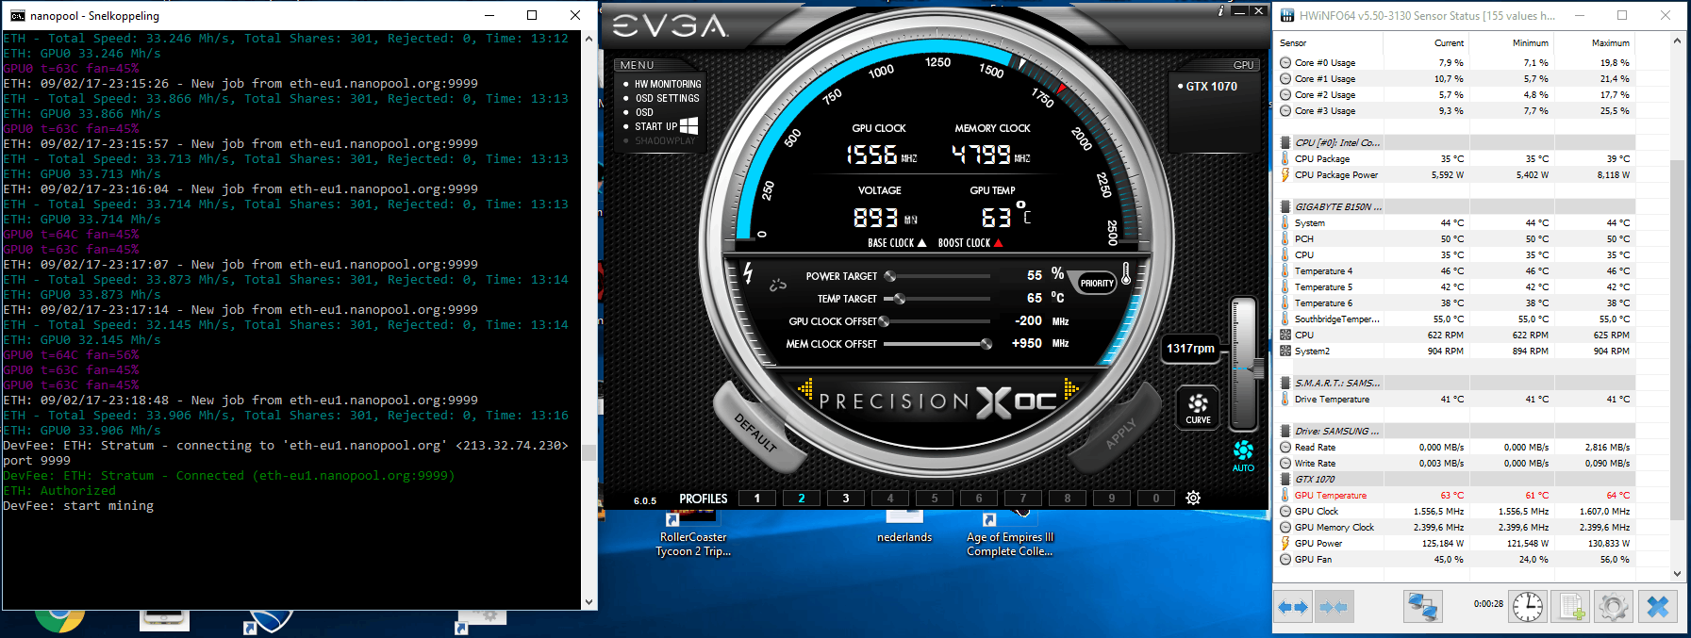
Task: Select profile 5 in EVGA Precision
Action: (935, 499)
